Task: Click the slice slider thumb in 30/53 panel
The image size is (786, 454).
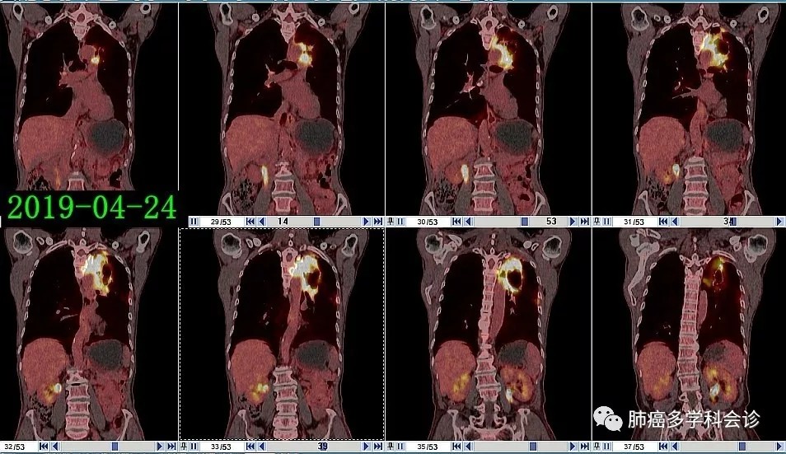Action: (524, 222)
